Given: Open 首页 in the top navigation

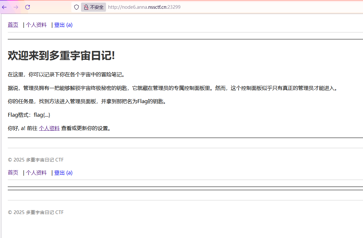Looking at the screenshot, I should click(x=13, y=25).
